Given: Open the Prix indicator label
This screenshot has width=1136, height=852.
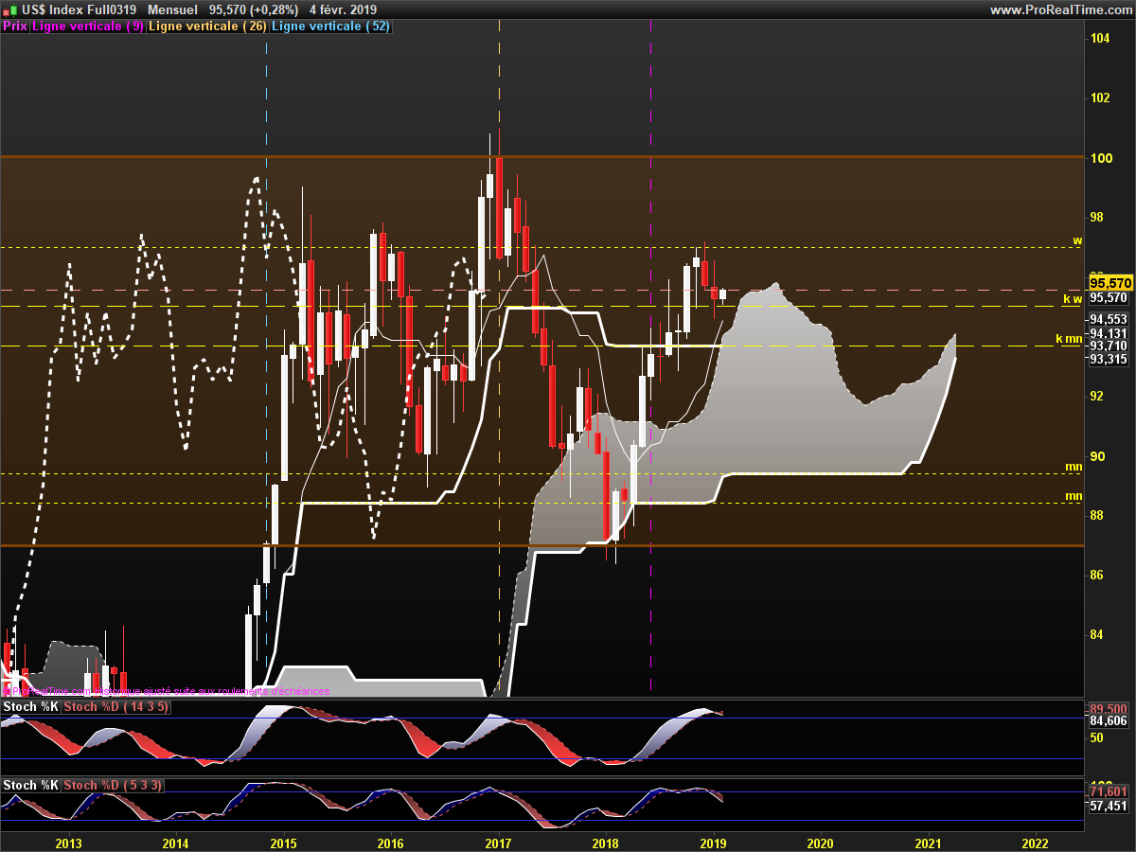Looking at the screenshot, I should [14, 27].
